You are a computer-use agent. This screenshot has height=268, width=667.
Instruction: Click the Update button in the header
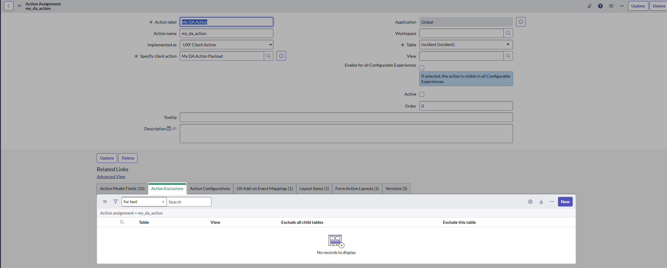(x=638, y=6)
